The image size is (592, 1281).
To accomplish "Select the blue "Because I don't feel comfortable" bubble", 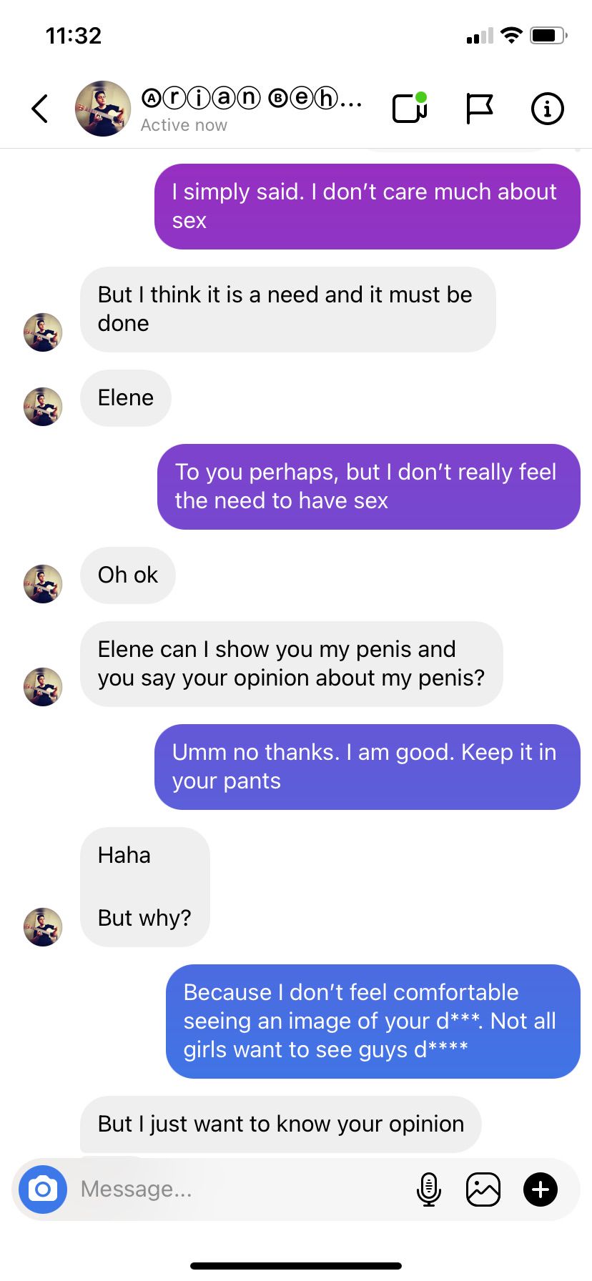I will coord(373,1022).
